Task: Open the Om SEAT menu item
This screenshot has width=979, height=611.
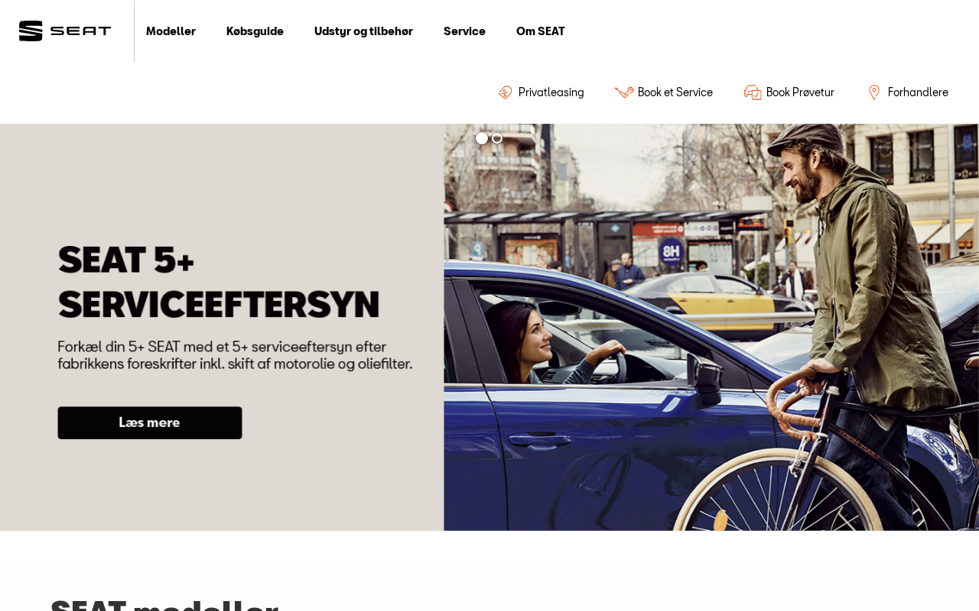Action: coord(541,31)
